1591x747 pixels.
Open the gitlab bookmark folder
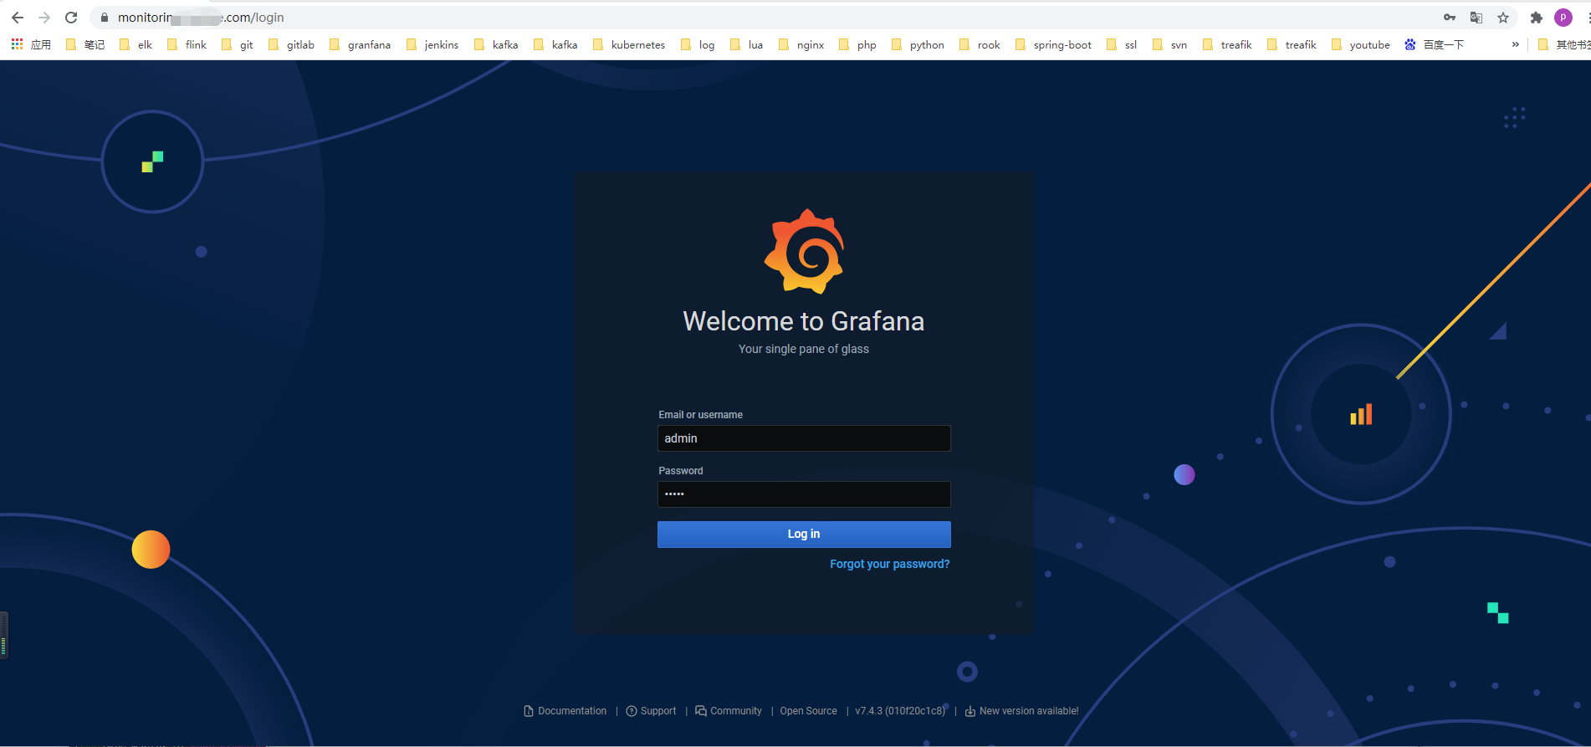[292, 44]
